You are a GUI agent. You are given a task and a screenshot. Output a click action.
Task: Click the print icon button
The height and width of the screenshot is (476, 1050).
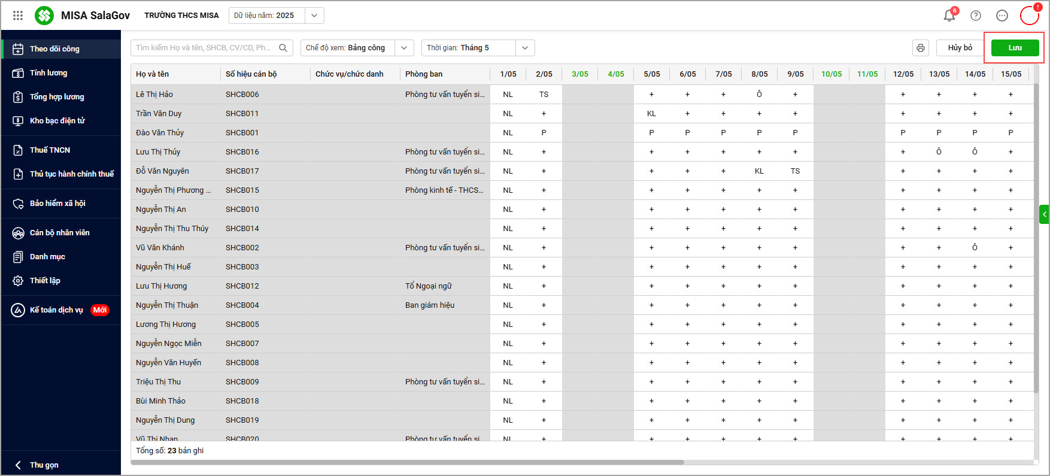pos(921,48)
